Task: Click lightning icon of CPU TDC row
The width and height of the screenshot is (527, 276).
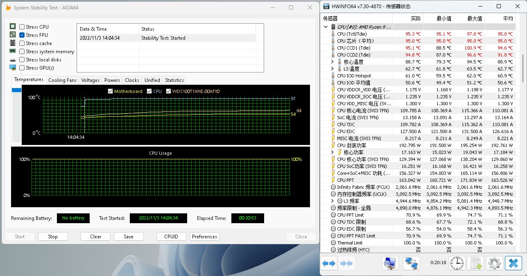Action: pos(333,124)
